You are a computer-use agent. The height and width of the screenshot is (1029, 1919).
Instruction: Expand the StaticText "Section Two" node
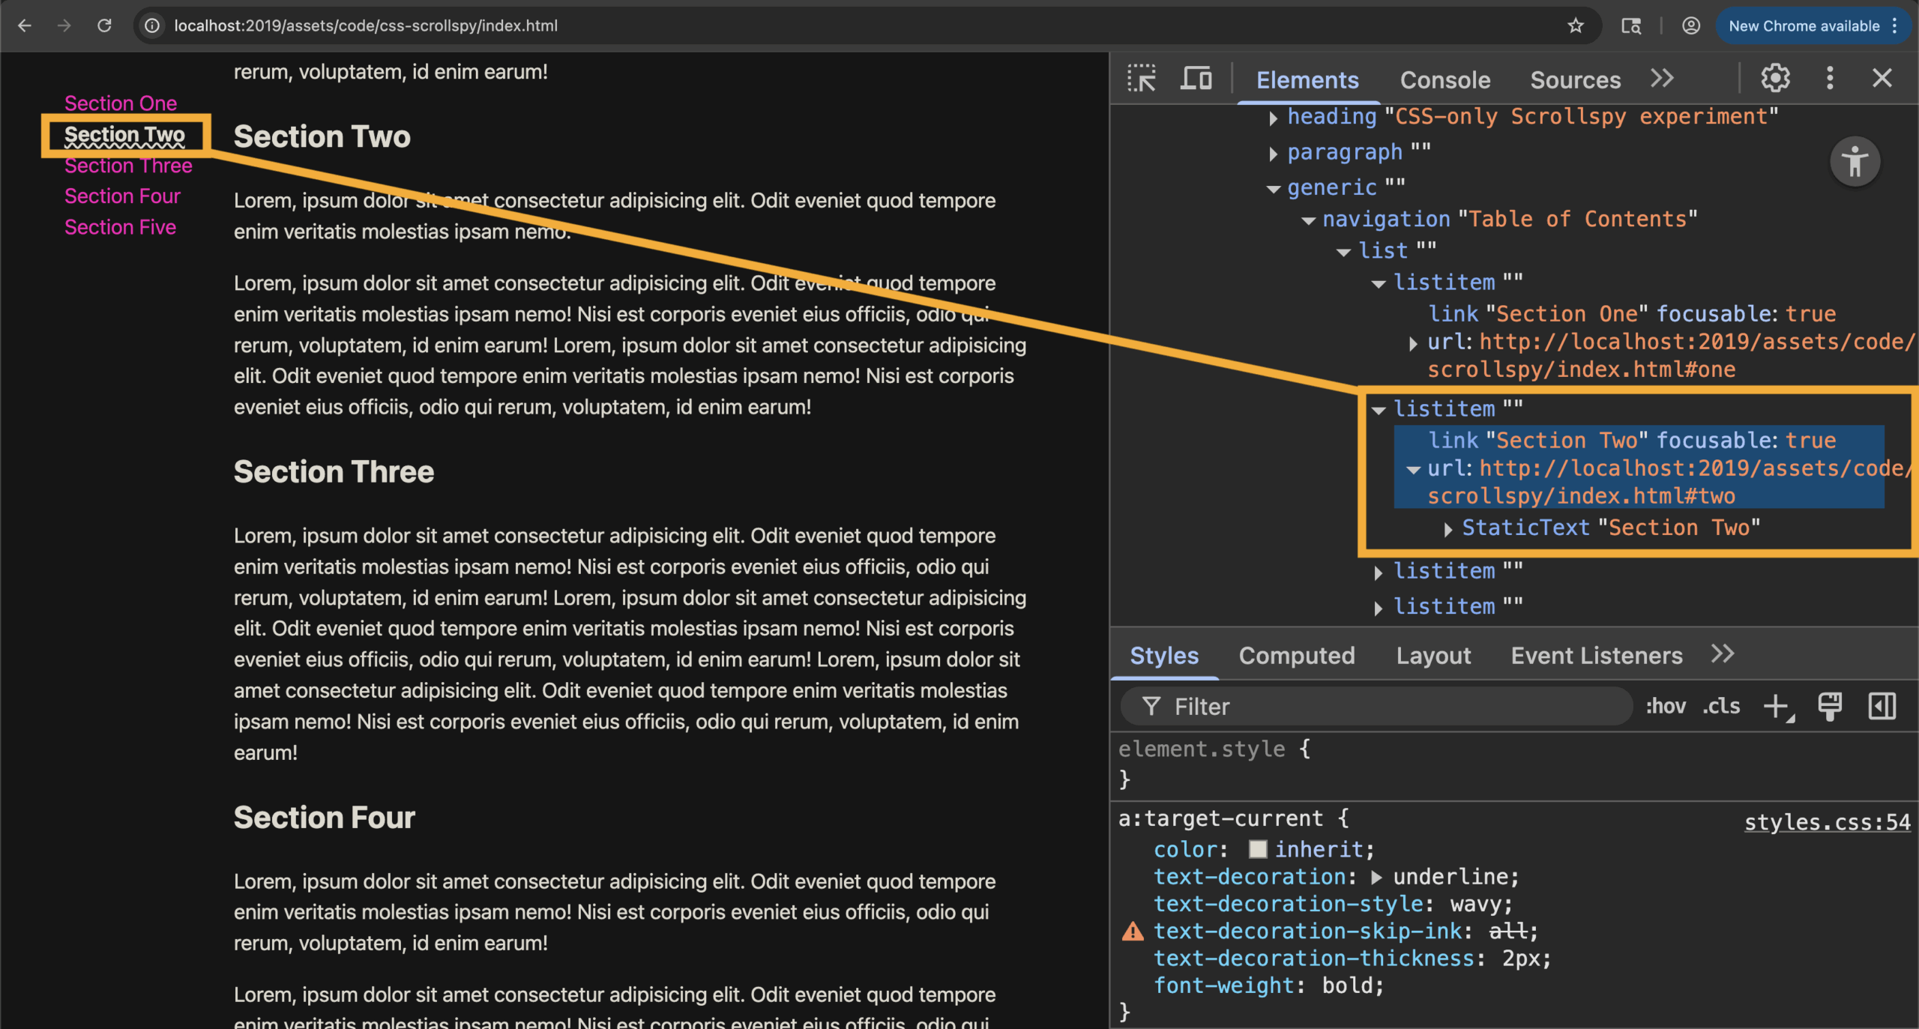1448,529
